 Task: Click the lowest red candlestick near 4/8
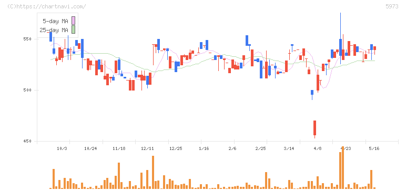314,128
